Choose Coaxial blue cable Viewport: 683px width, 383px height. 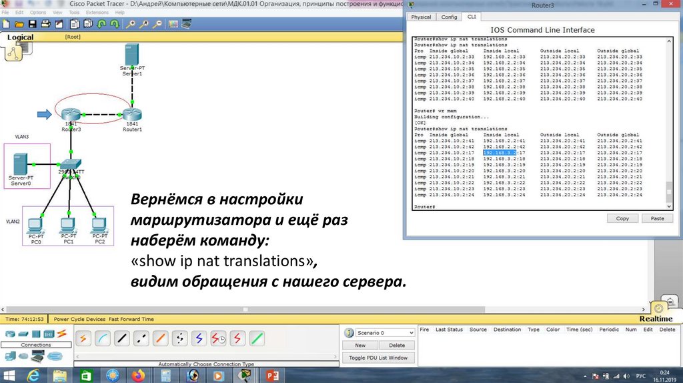(x=199, y=338)
